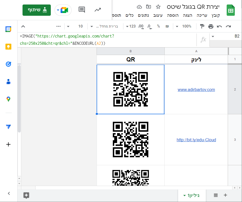Increase decimal places
This screenshot has width=242, height=202.
pyautogui.click(x=141, y=26)
